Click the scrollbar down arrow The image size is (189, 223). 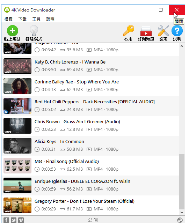pyautogui.click(x=182, y=212)
